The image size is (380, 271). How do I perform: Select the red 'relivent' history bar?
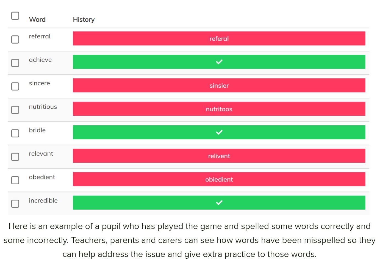click(219, 156)
